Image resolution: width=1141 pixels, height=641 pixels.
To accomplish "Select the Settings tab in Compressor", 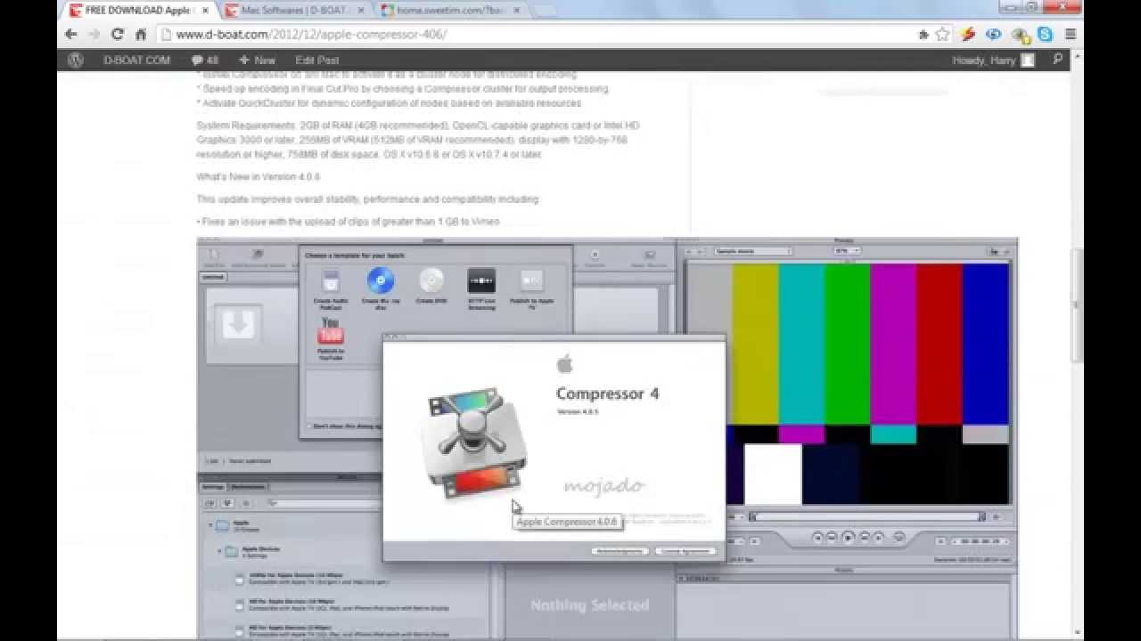I will pos(213,487).
